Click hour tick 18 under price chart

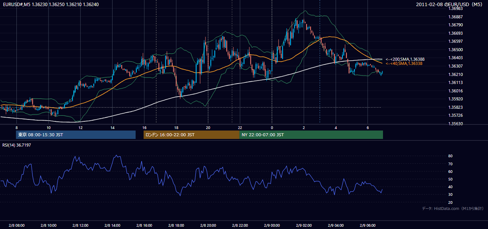click(176, 127)
